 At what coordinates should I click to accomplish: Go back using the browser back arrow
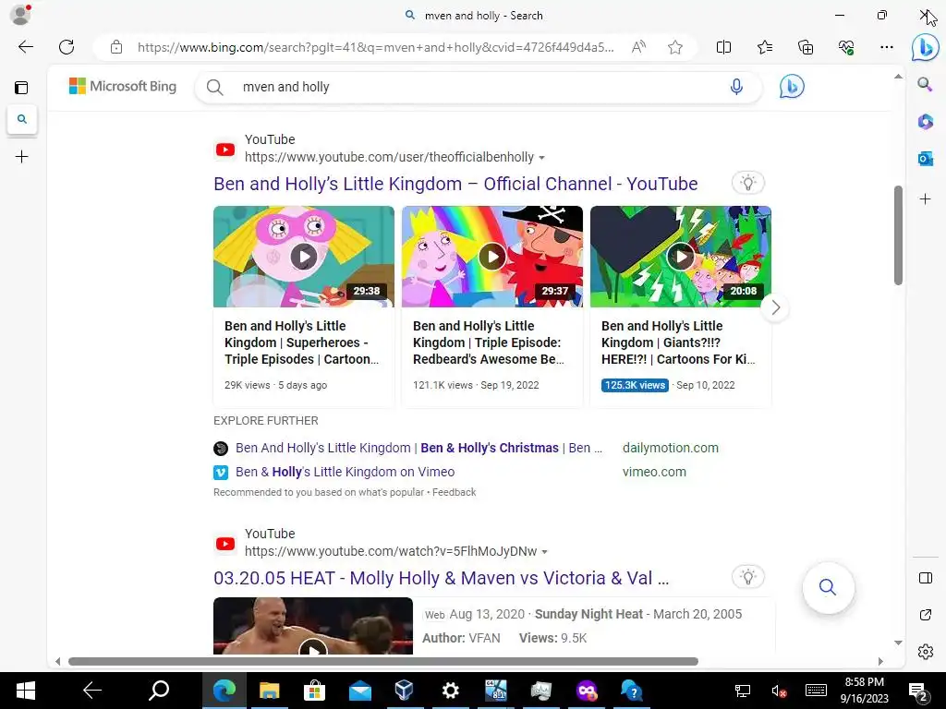click(26, 47)
